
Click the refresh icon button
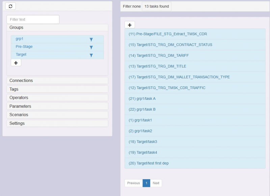(x=10, y=6)
